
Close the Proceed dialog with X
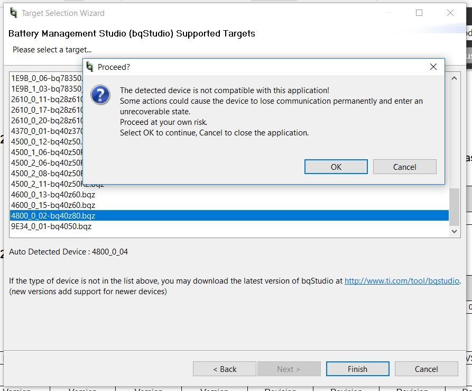tap(433, 67)
